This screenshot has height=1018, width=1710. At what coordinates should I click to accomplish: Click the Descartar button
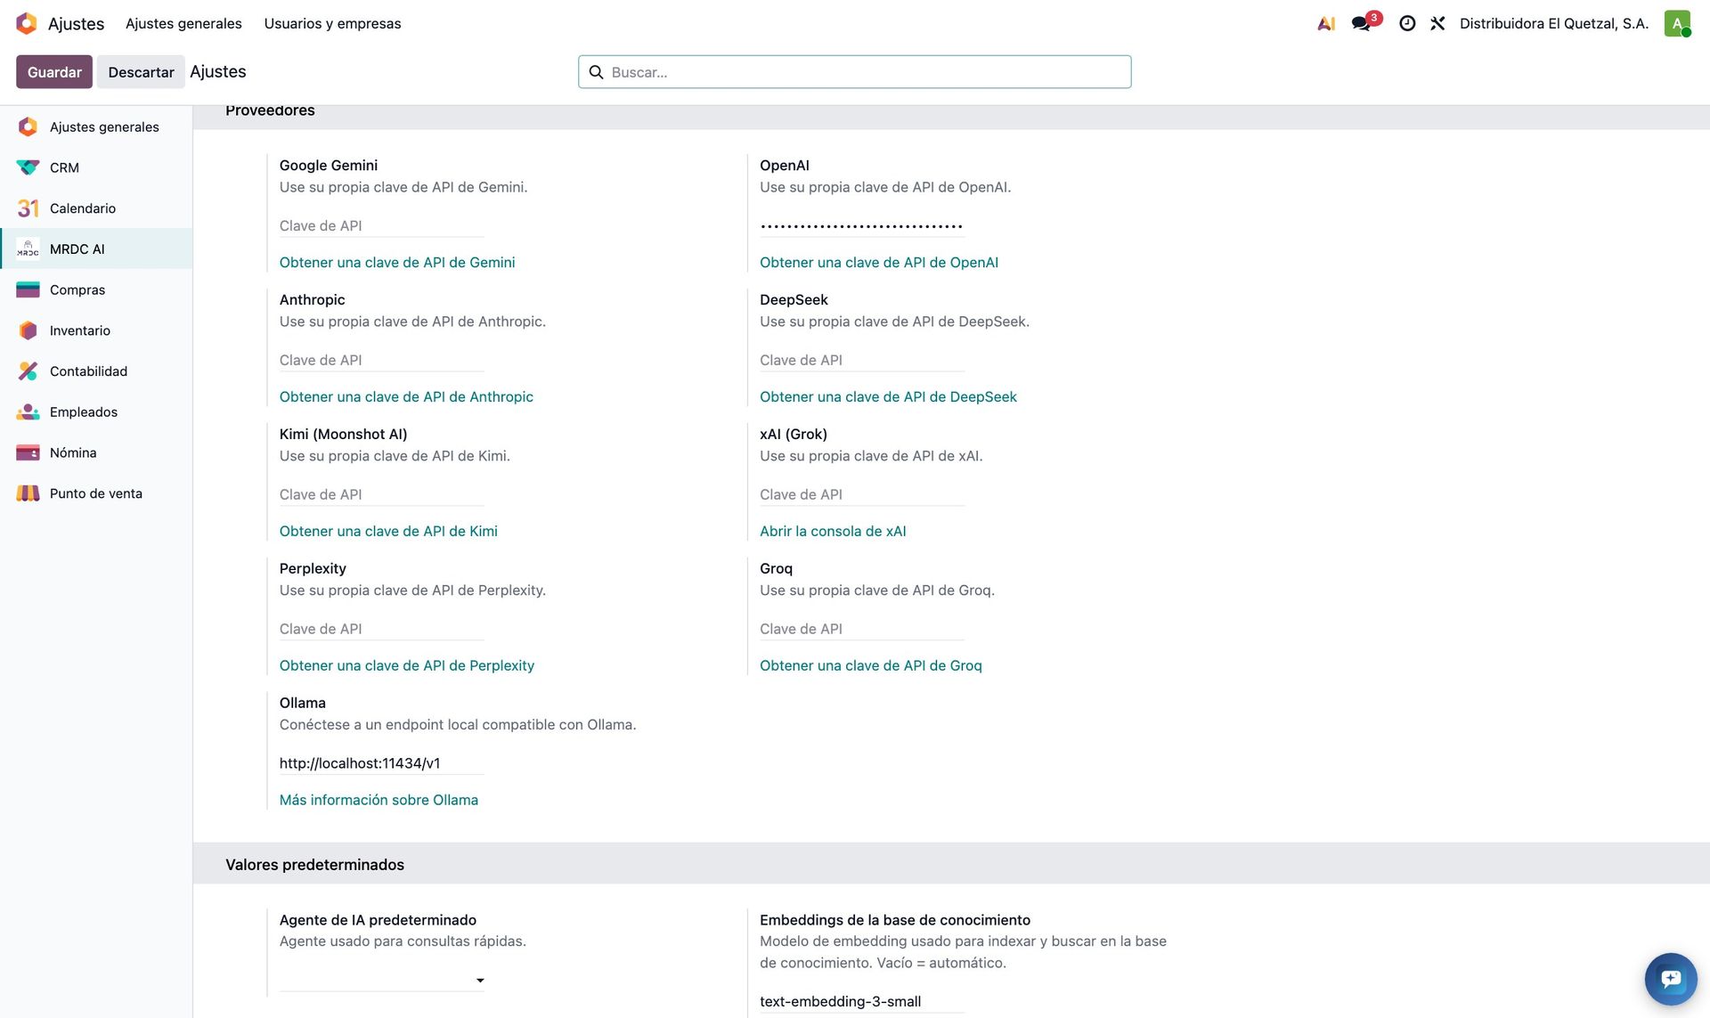(x=141, y=72)
